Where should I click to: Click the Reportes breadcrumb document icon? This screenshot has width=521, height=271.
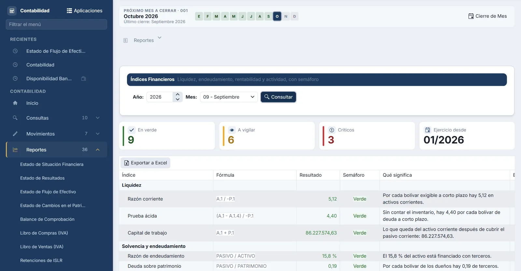point(126,40)
